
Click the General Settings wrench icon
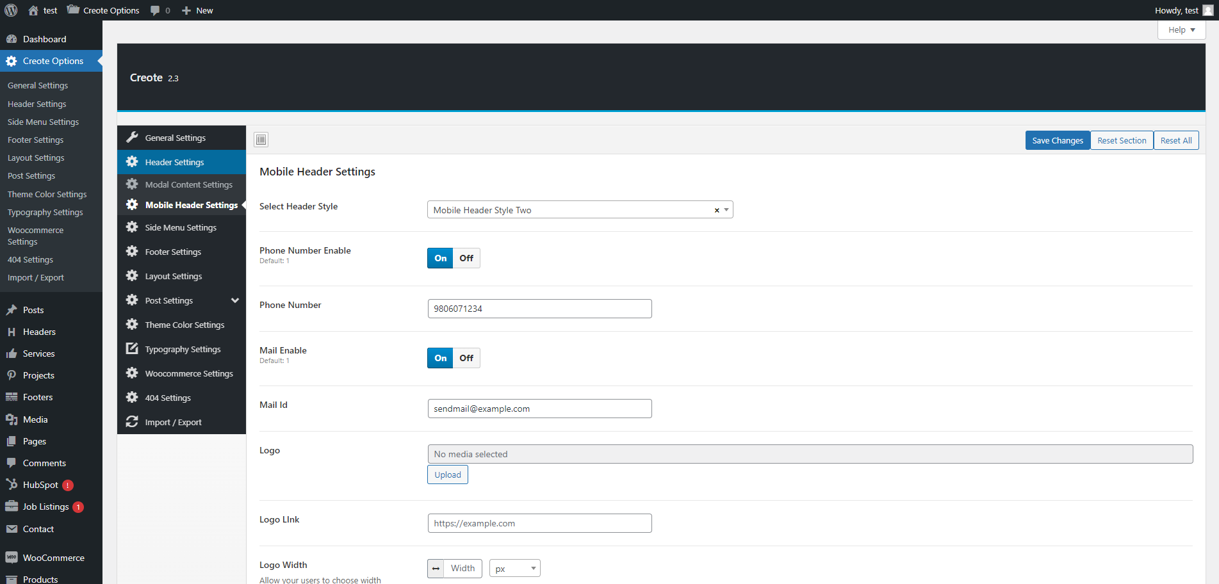[x=132, y=137]
